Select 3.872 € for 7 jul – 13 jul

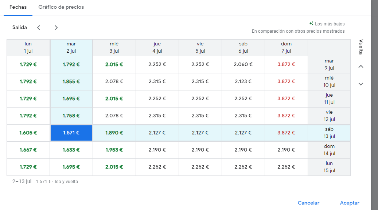[287, 133]
